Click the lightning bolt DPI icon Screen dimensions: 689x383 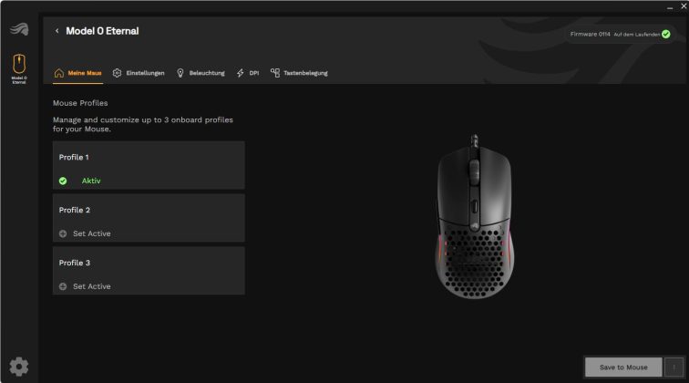(x=240, y=73)
